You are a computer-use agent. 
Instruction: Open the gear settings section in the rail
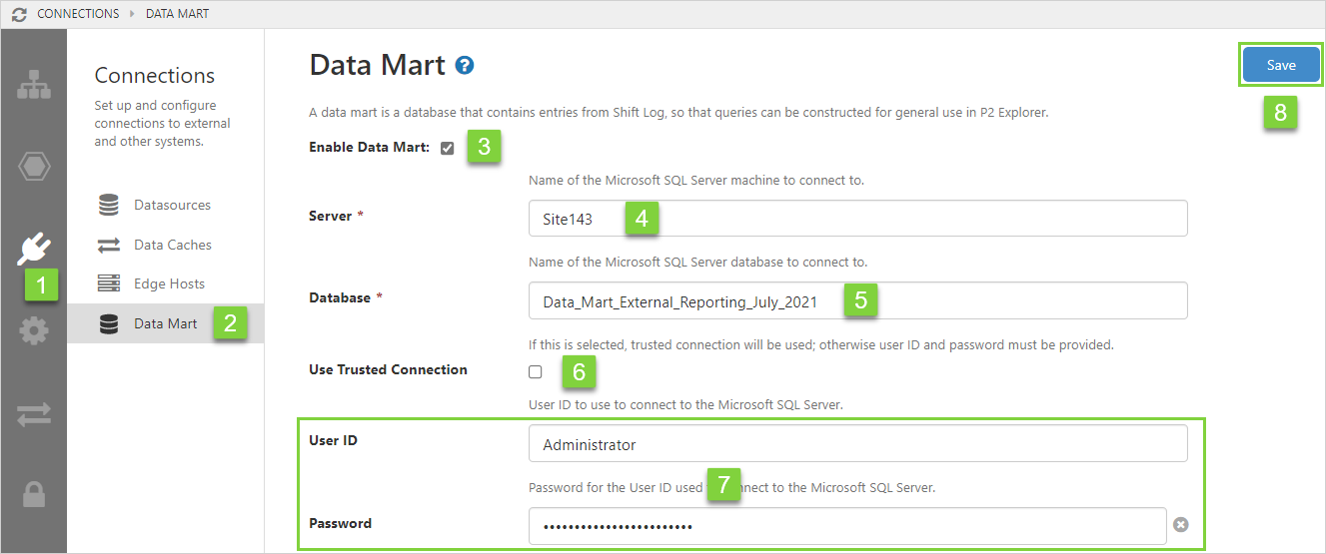coord(34,330)
